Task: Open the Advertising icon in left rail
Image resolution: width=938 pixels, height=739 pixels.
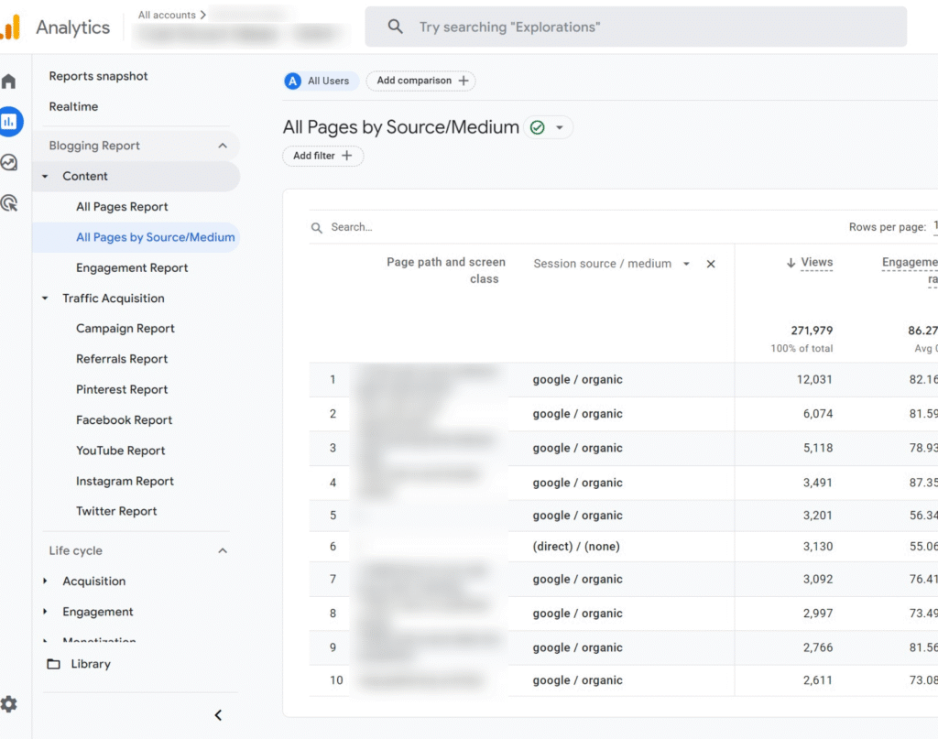Action: coord(9,203)
